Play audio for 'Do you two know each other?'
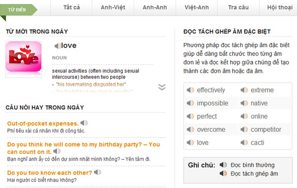This screenshot has width=297, height=188. tap(98, 172)
